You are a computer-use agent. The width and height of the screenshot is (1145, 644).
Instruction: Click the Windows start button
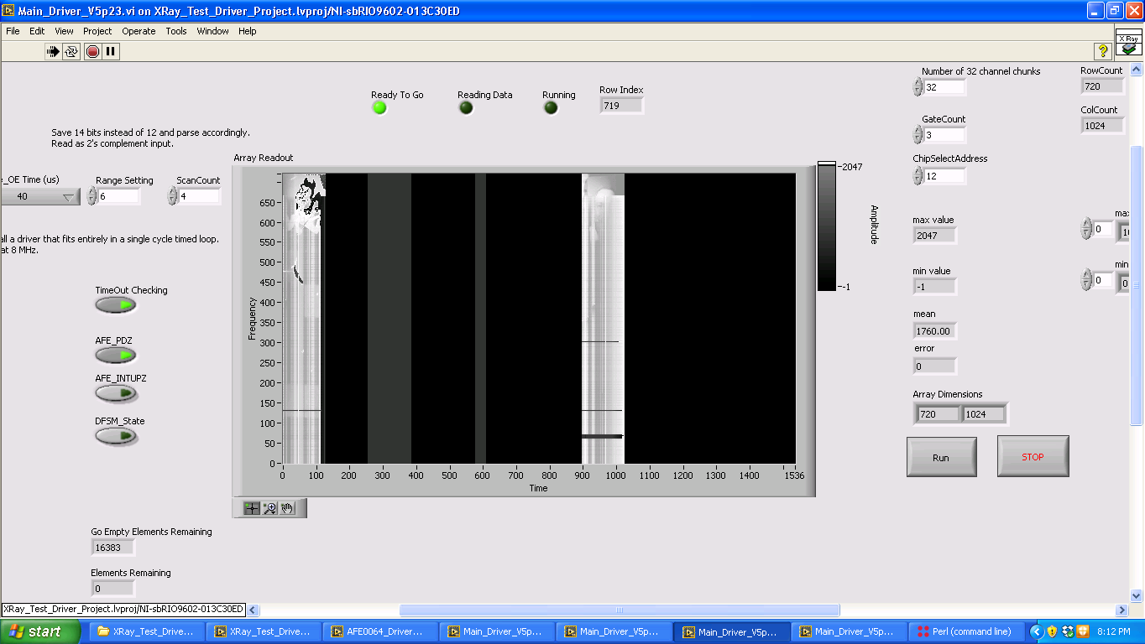(40, 631)
